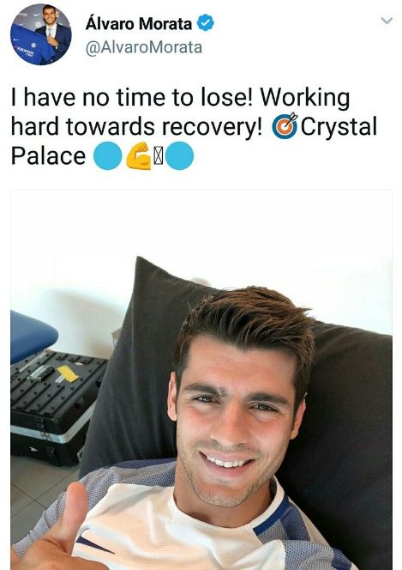Click the last blue circle emoji
The image size is (402, 570).
[x=179, y=156]
